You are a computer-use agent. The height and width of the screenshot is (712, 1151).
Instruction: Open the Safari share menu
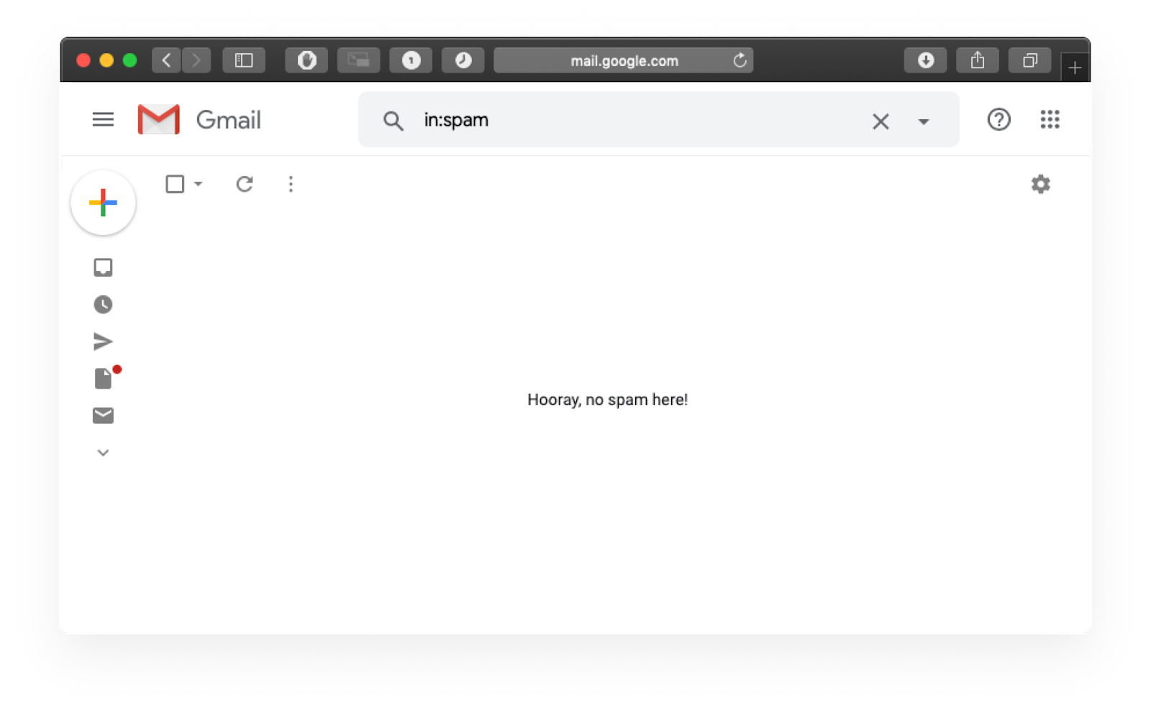click(977, 60)
